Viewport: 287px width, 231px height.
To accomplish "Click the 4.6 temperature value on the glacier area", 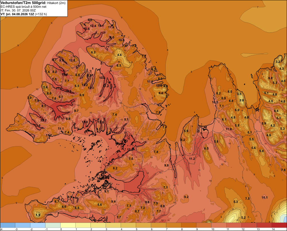I will 119,55.
